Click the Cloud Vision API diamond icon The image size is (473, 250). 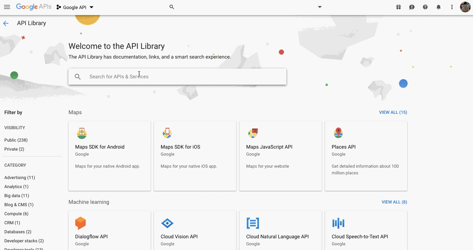tap(167, 223)
